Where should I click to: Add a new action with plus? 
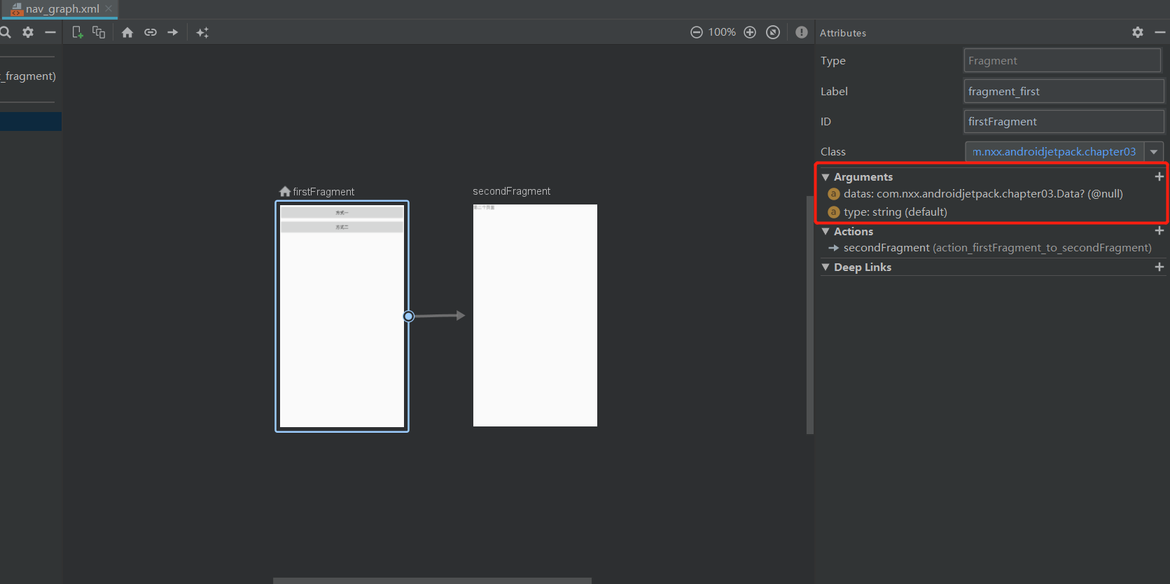1159,230
